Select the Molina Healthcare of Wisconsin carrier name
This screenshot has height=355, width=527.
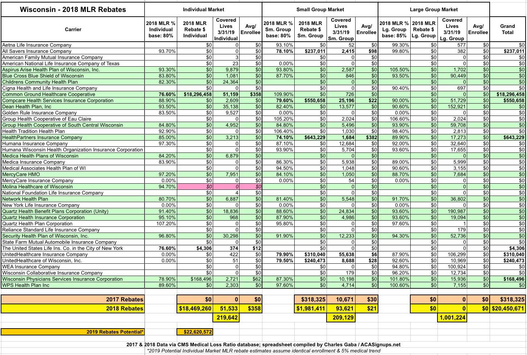[x=37, y=187]
